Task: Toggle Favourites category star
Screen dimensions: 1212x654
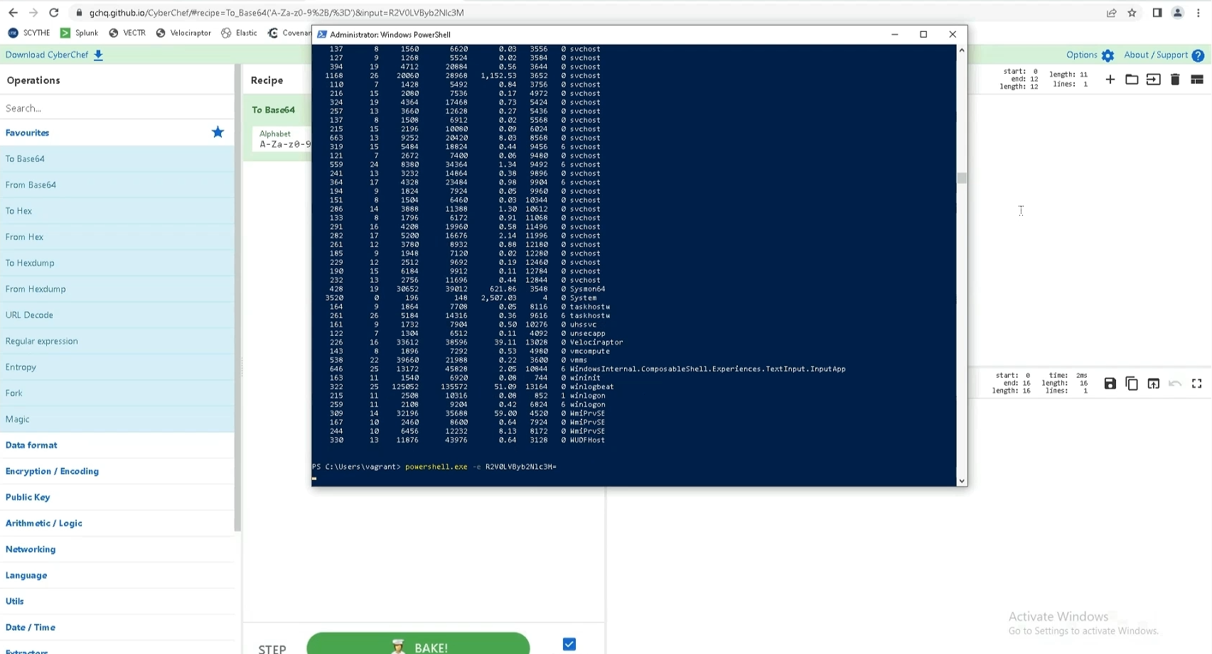Action: [x=218, y=133]
